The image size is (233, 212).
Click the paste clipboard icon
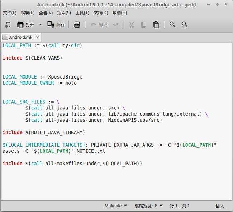click(x=156, y=24)
